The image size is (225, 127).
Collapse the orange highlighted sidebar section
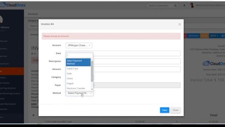pos(12,71)
